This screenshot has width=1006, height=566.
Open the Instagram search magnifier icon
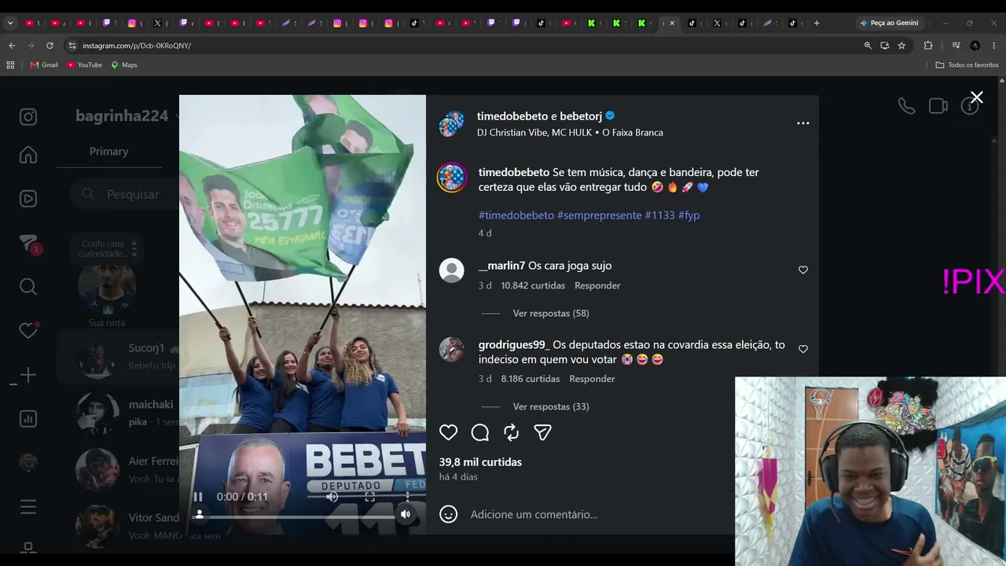click(x=28, y=287)
